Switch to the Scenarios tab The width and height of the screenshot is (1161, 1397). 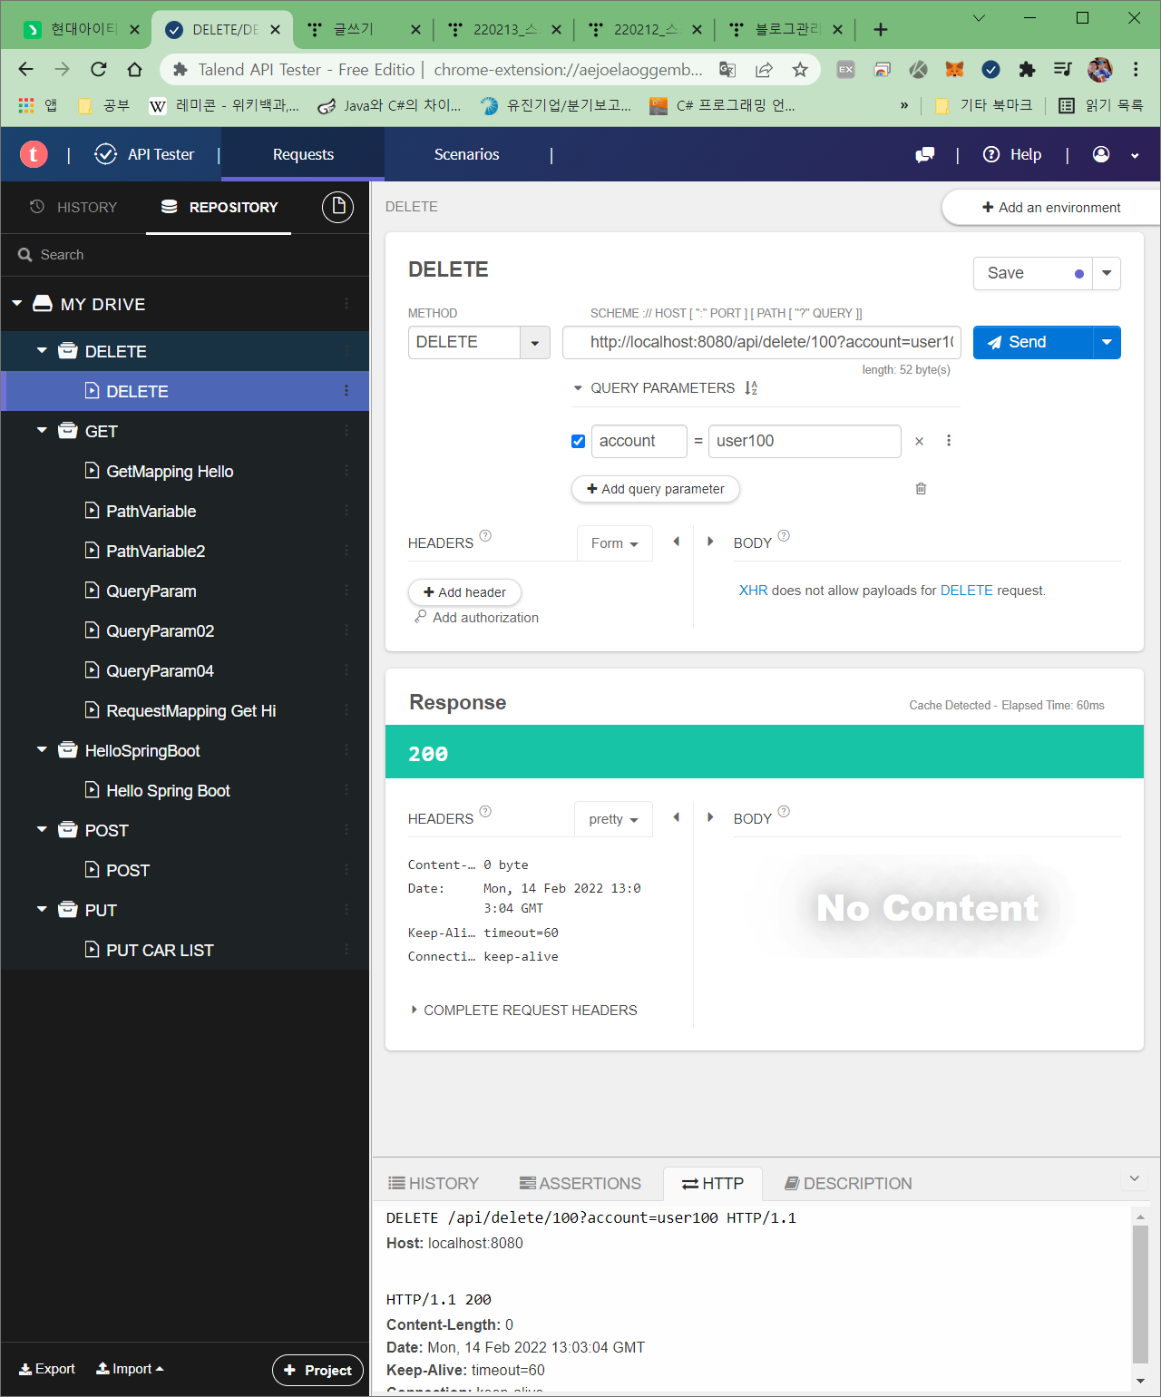pos(466,154)
